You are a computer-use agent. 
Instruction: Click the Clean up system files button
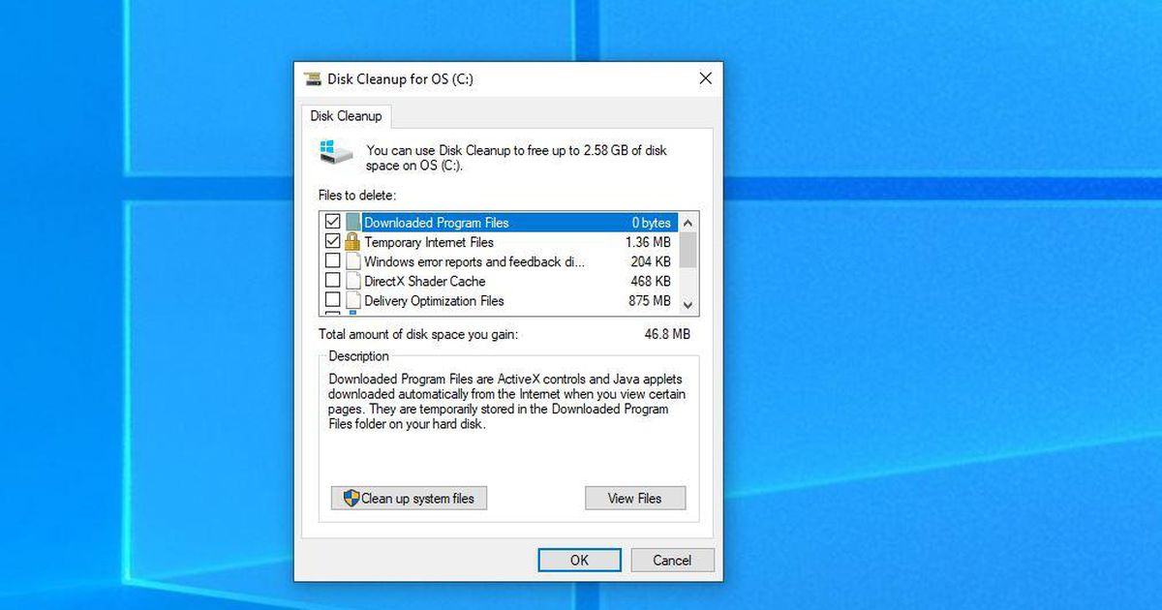coord(409,499)
